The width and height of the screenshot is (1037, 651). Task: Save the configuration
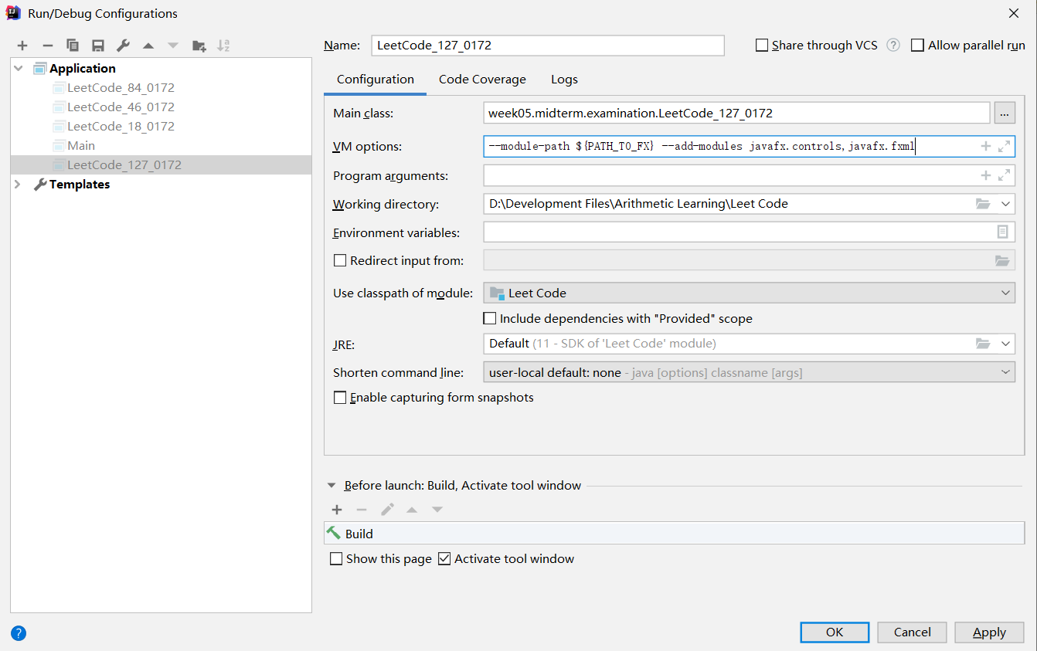(x=97, y=45)
